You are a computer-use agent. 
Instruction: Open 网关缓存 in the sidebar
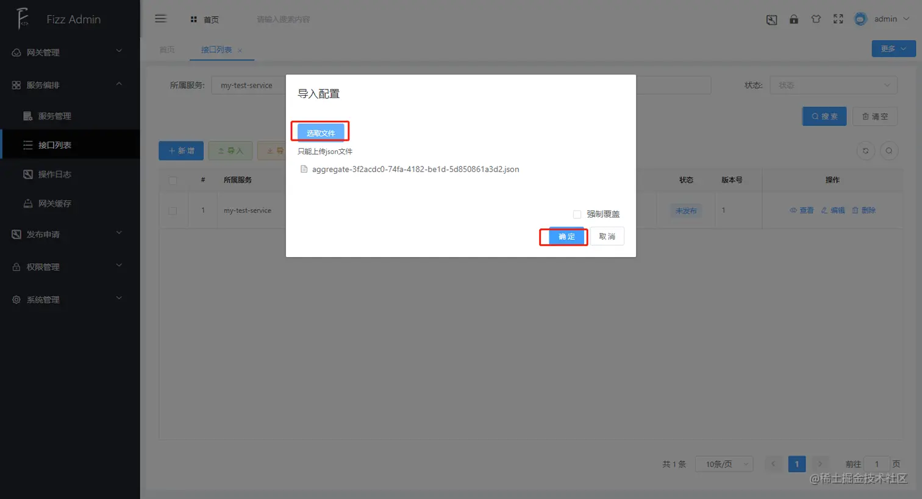[70, 203]
